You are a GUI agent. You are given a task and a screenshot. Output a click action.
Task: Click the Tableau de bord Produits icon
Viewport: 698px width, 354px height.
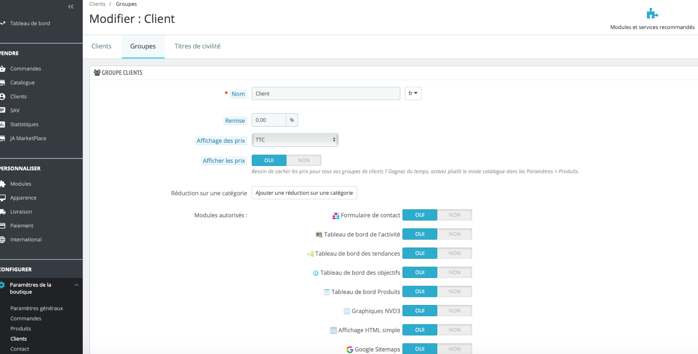[326, 292]
